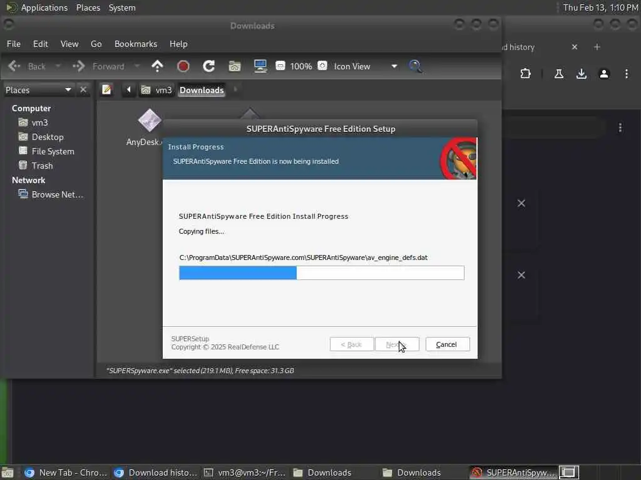Screen dimensions: 641x480
Task: Open the Places panel menu
Action: click(x=88, y=7)
